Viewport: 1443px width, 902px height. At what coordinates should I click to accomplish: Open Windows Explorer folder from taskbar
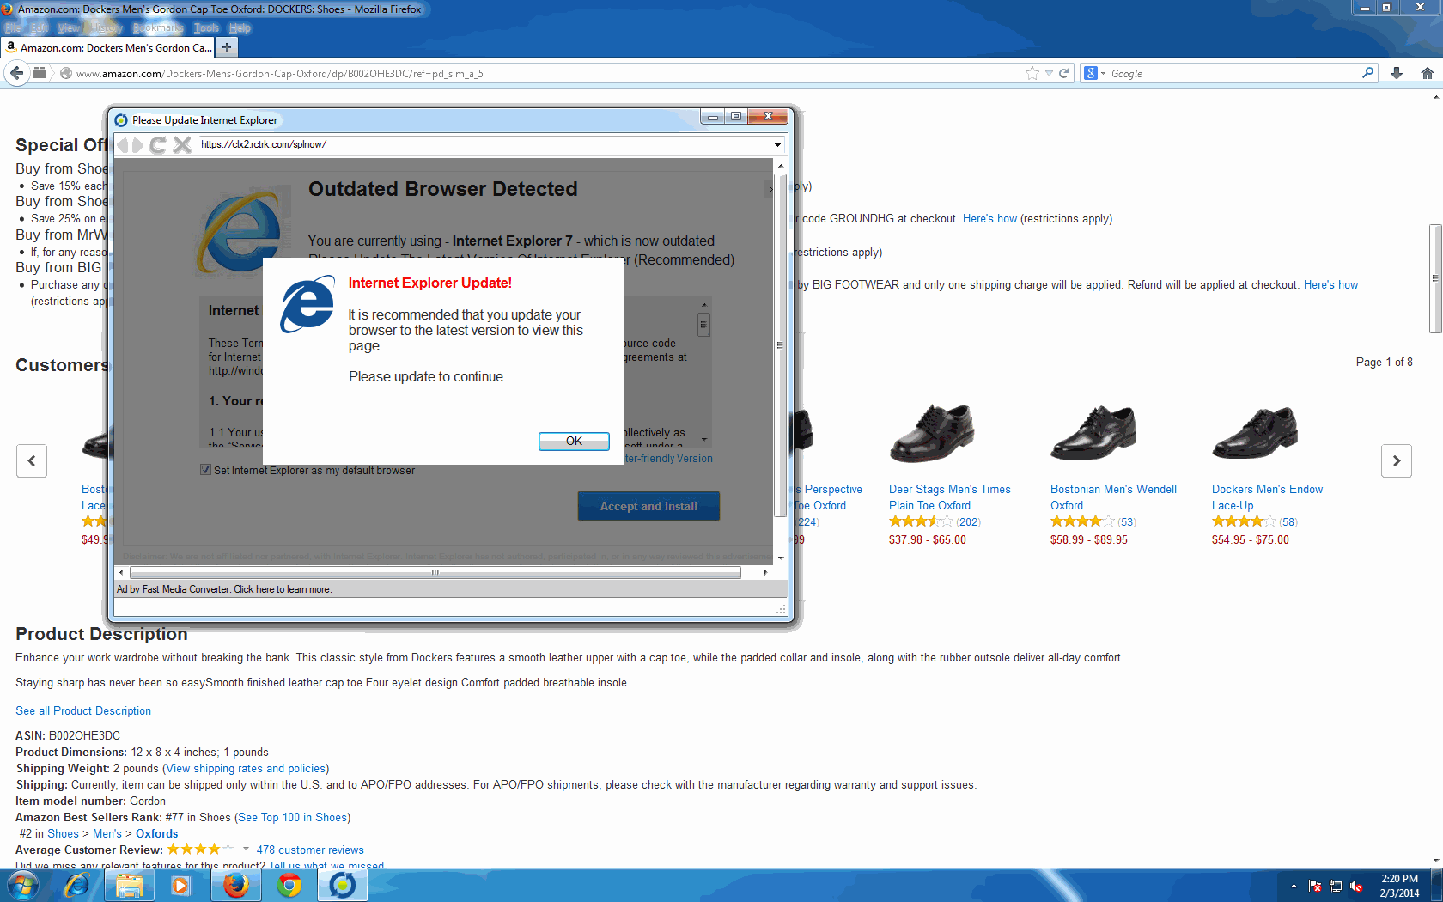(130, 885)
